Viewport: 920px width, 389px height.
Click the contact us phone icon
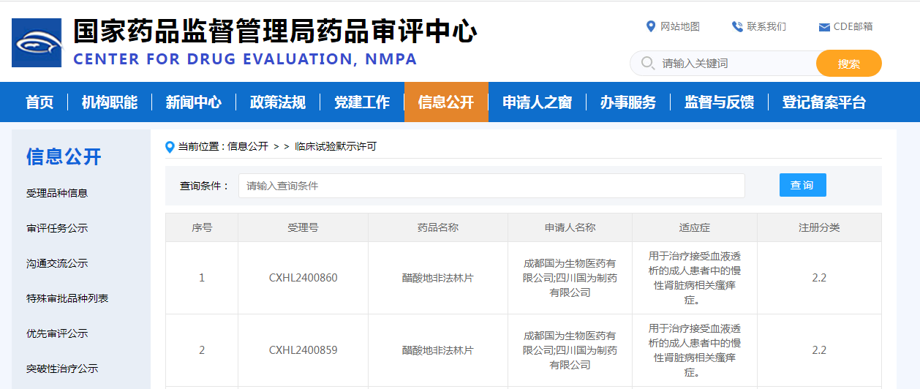pos(737,27)
